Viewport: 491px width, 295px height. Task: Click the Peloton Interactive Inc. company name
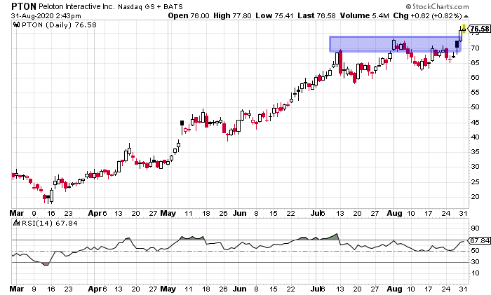76,6
